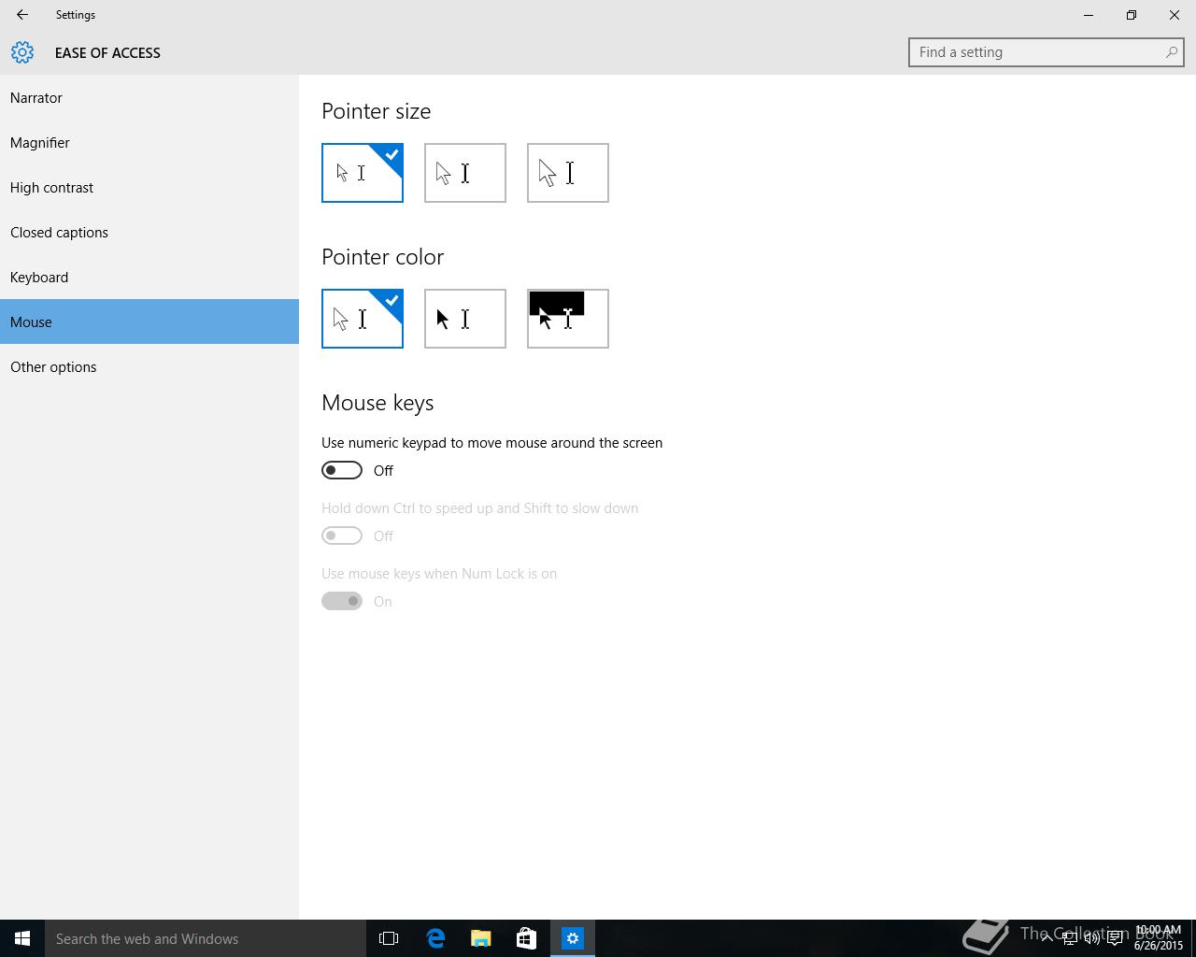This screenshot has height=957, width=1196.
Task: Click the "Use numeric keypad to move mouse" label
Action: pyautogui.click(x=492, y=443)
